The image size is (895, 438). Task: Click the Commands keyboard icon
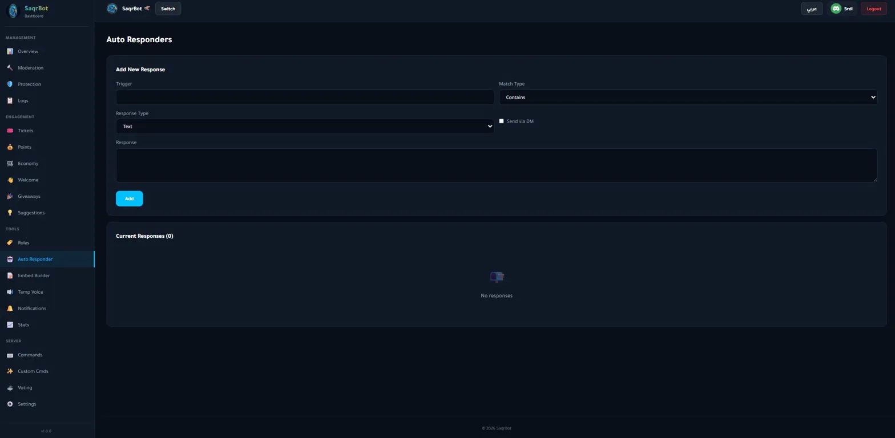(x=10, y=355)
